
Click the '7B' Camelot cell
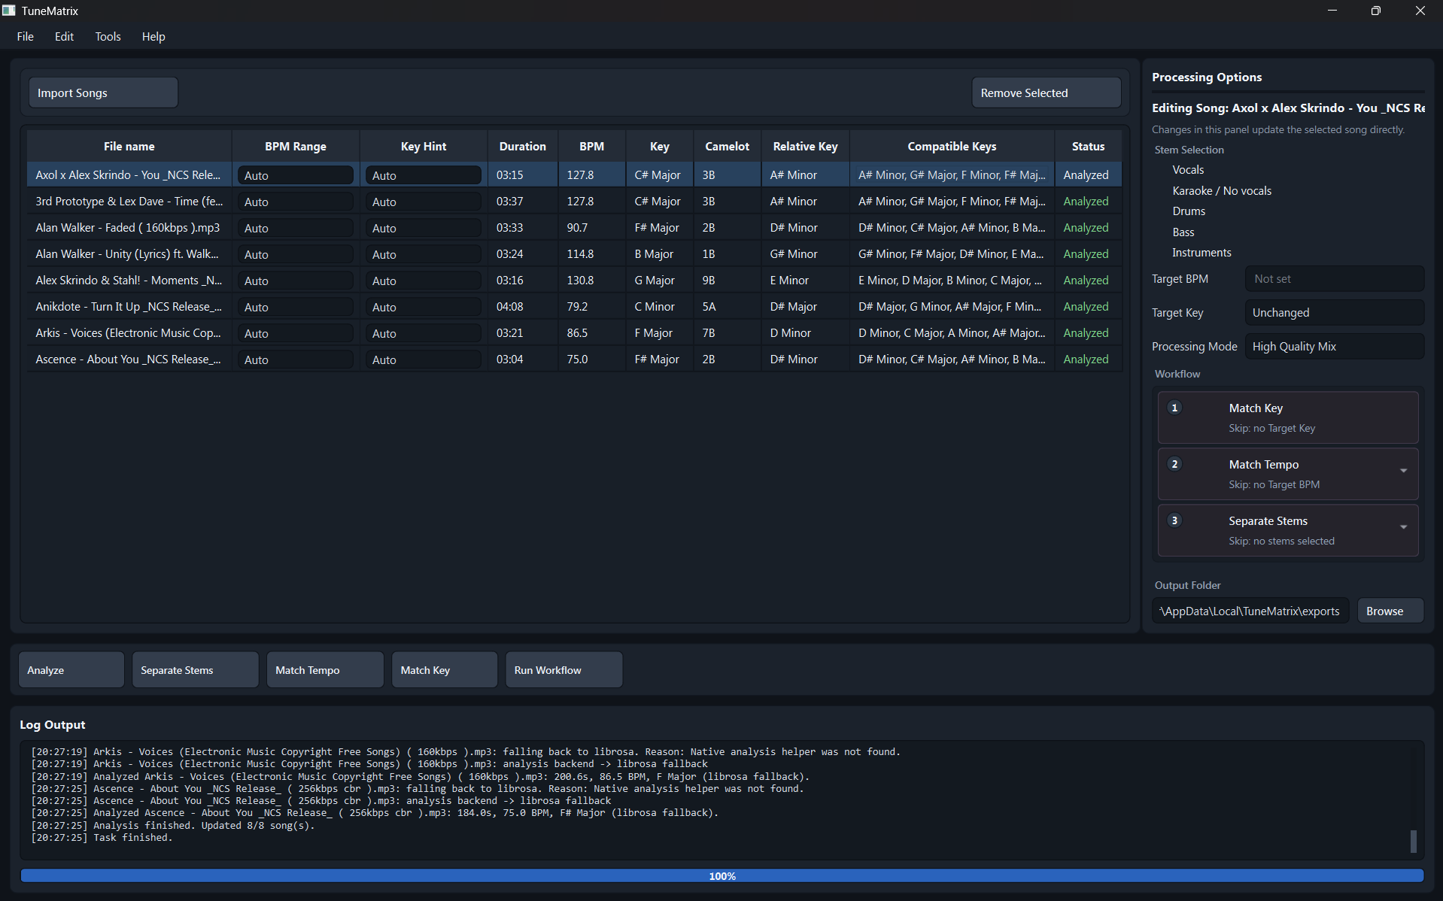pyautogui.click(x=727, y=332)
